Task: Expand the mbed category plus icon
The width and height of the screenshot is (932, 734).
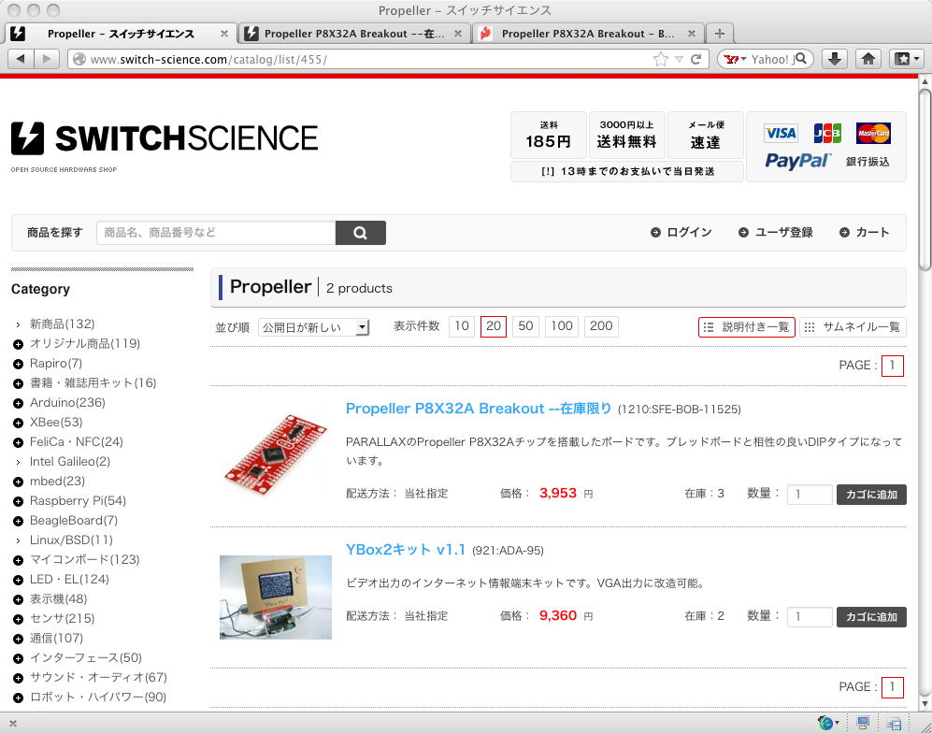Action: pos(18,482)
